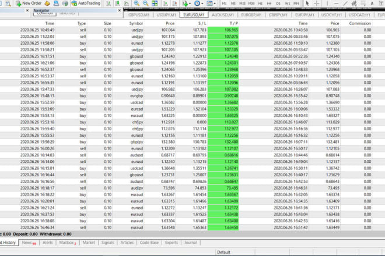This screenshot has width=385, height=256.
Task: Select the M5 timeframe
Action: (233, 3)
